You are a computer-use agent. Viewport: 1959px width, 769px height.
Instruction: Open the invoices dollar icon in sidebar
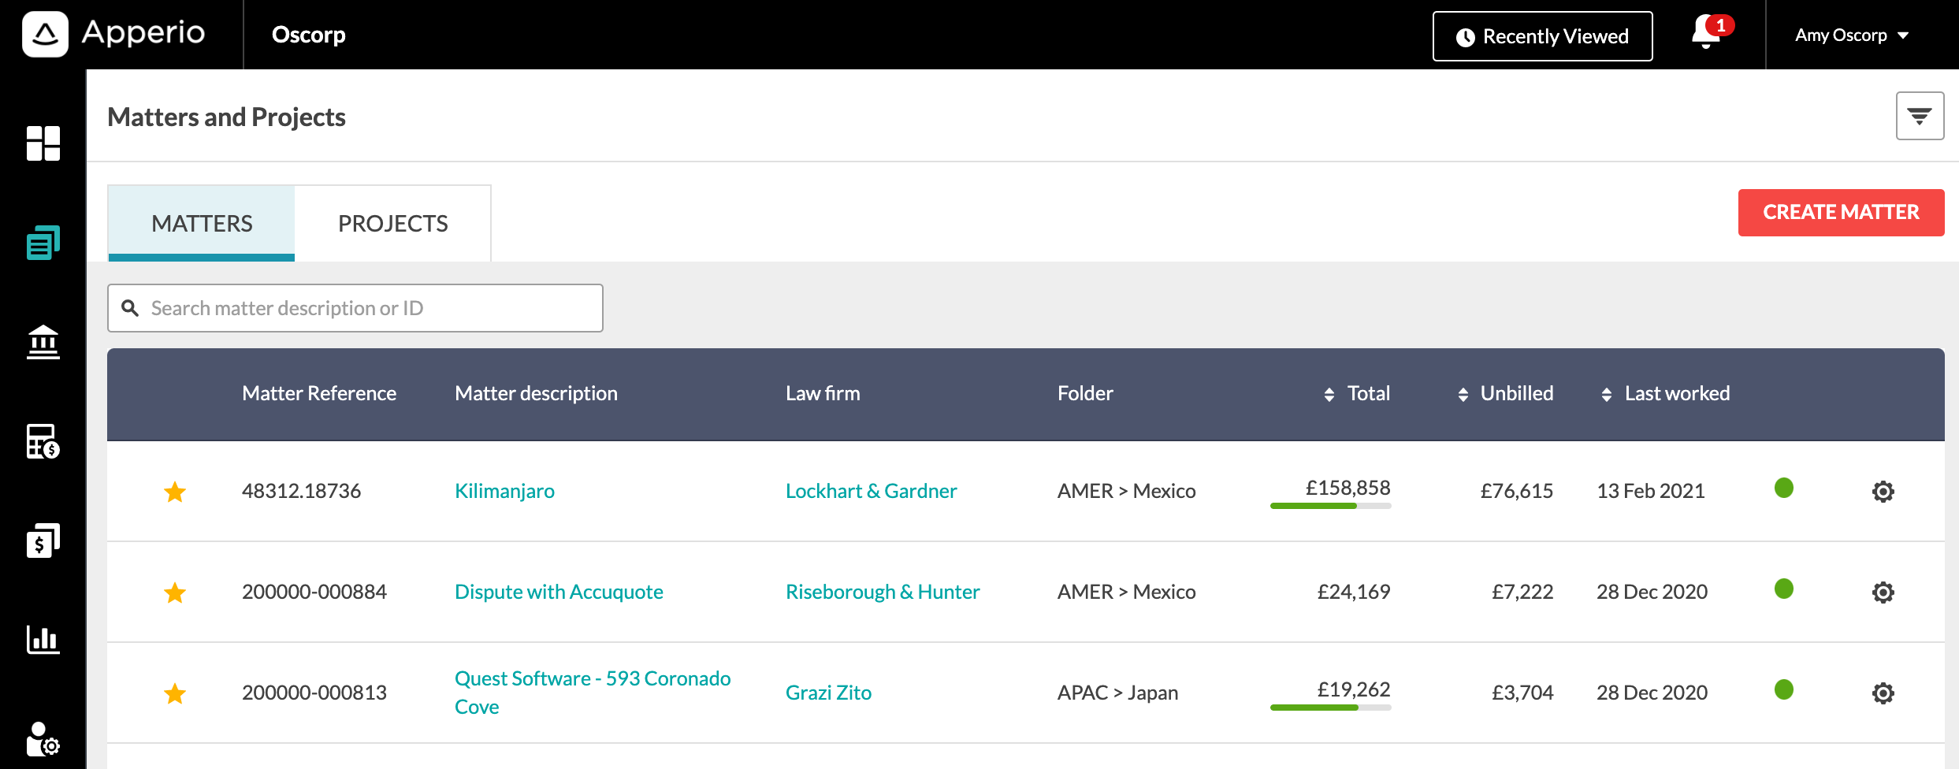coord(43,541)
